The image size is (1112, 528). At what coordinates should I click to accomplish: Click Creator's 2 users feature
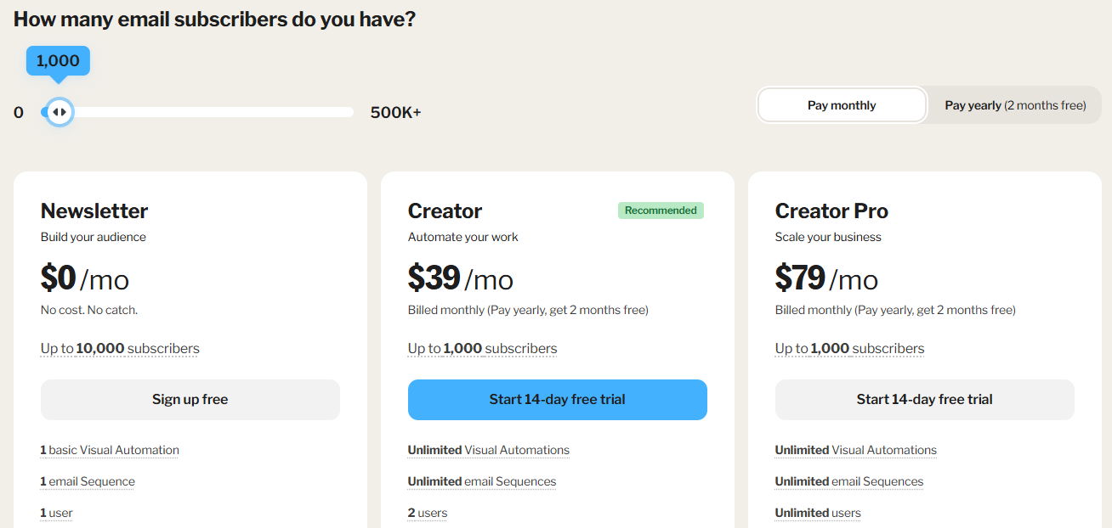point(428,514)
